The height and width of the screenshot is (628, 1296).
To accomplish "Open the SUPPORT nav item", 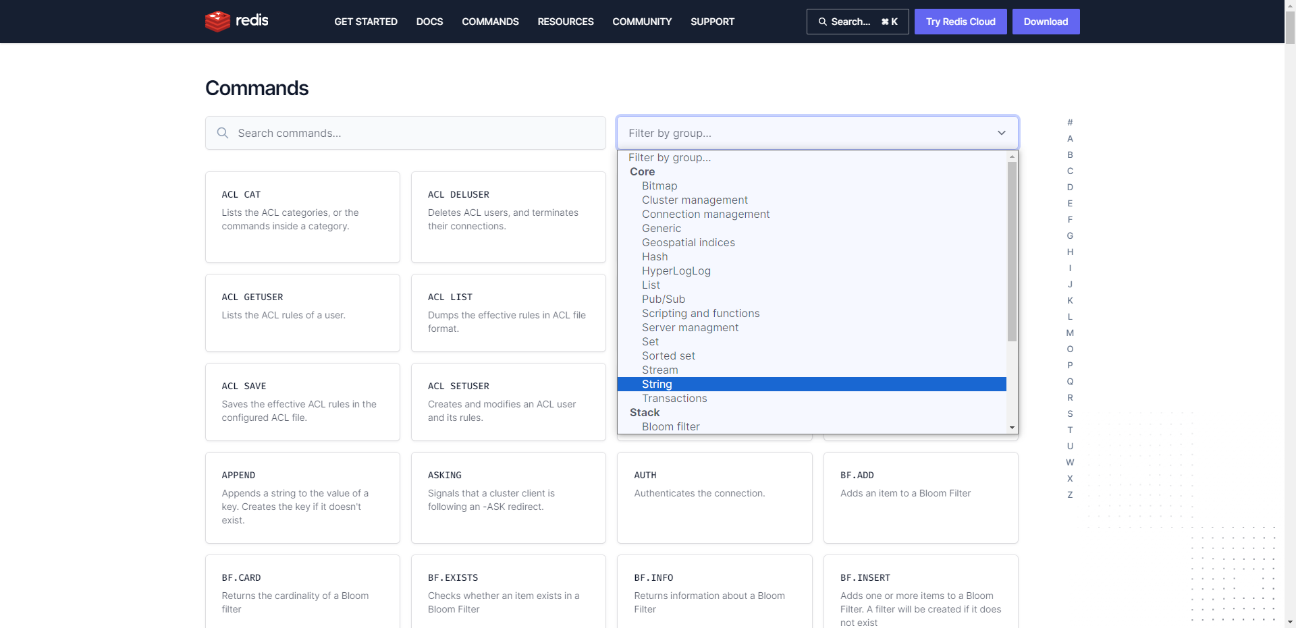I will (712, 22).
